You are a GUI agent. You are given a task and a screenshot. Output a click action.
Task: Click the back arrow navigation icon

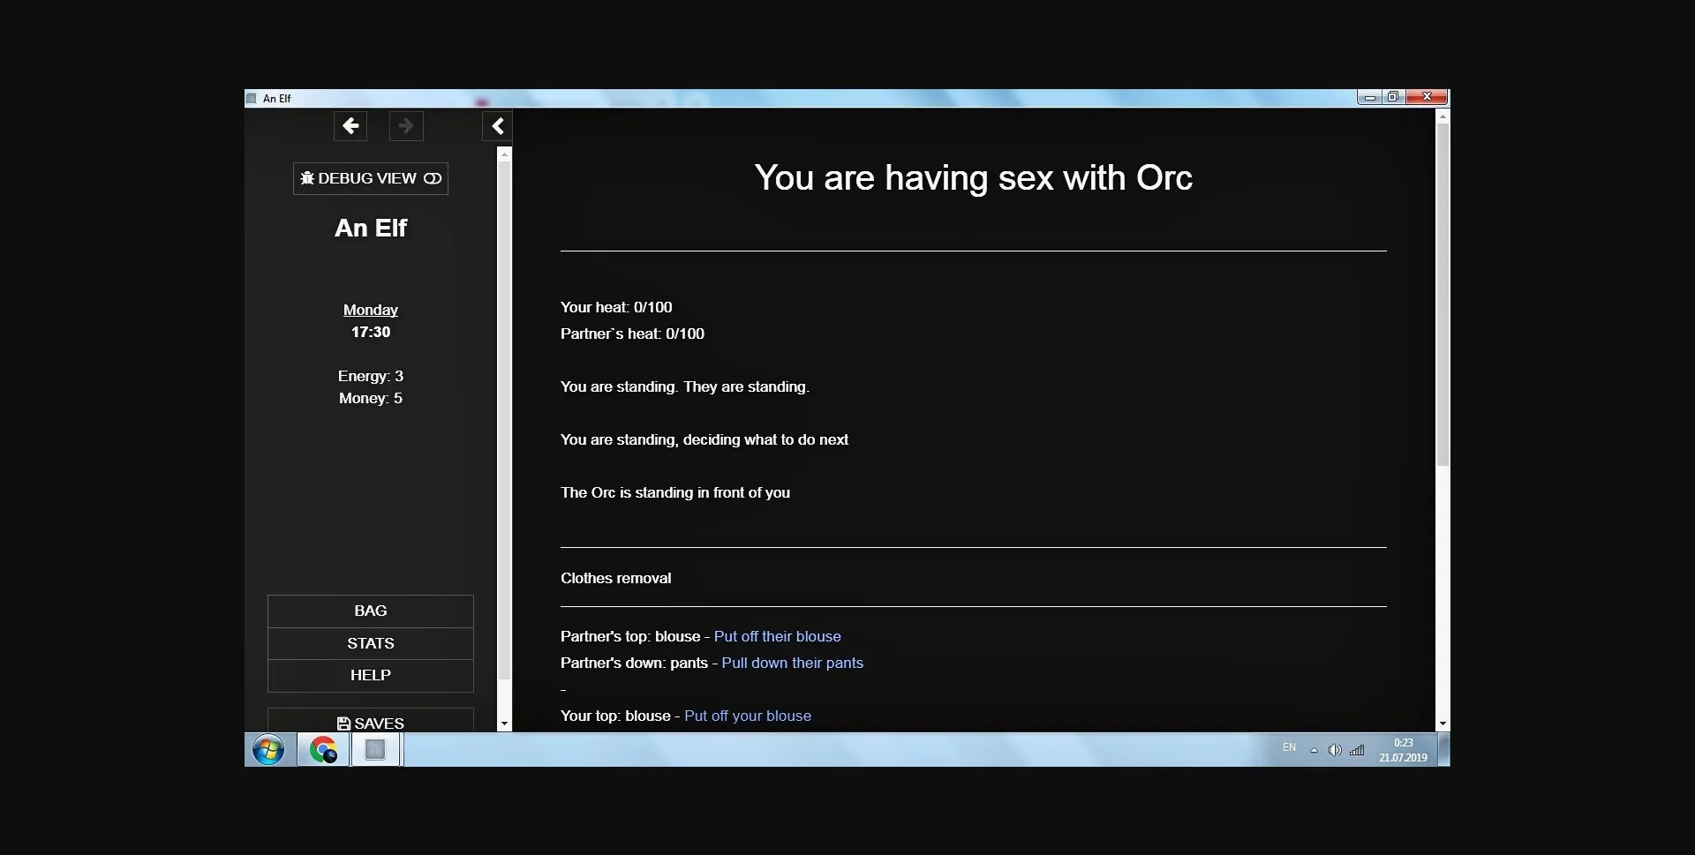tap(350, 126)
